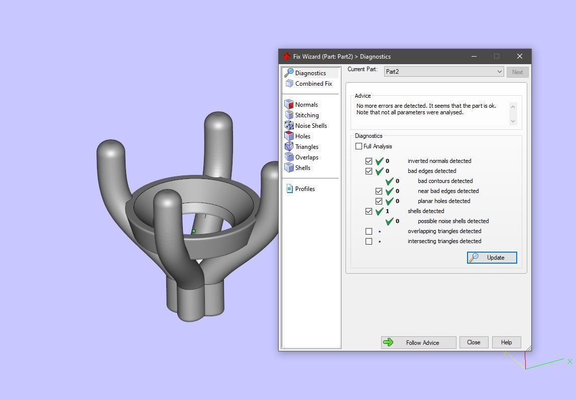Uncheck near bad edges detected checkbox
The height and width of the screenshot is (400, 576).
point(379,191)
